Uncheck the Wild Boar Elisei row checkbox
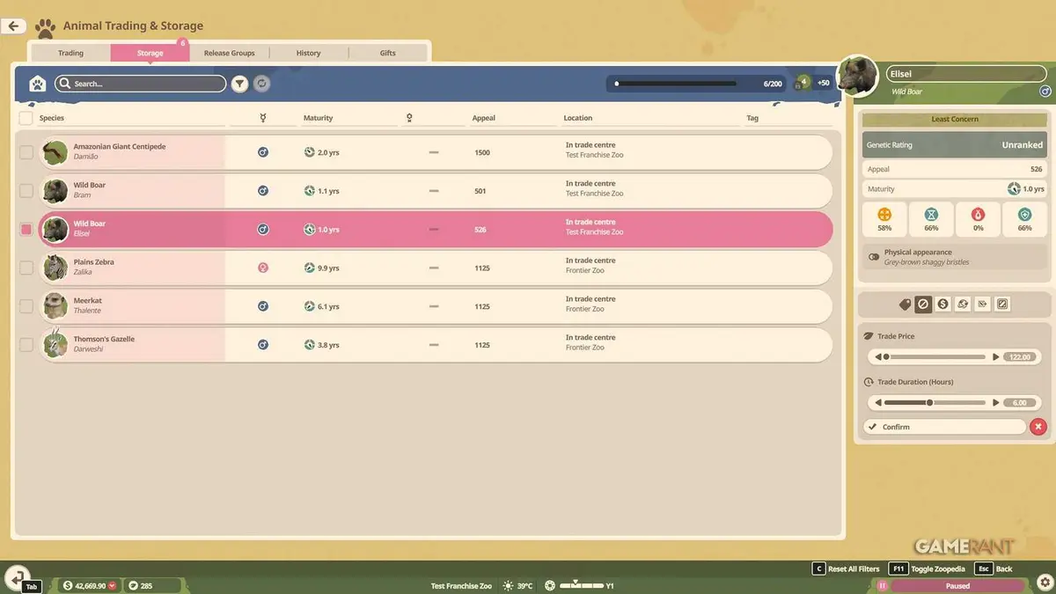The image size is (1056, 594). click(x=26, y=230)
